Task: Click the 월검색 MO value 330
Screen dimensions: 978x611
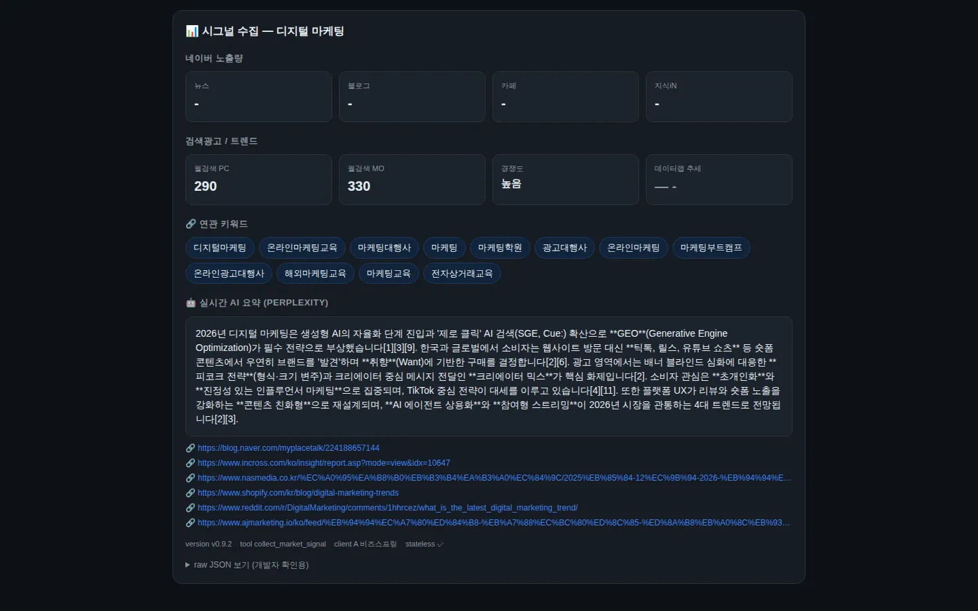Action: pyautogui.click(x=359, y=187)
